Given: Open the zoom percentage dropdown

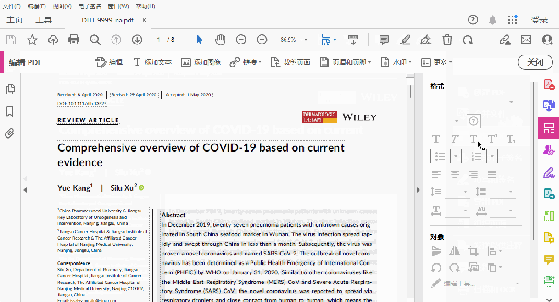Looking at the screenshot, I should 306,40.
